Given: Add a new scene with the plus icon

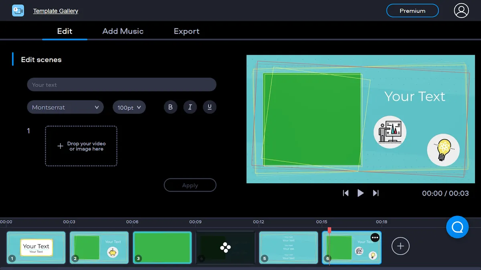Looking at the screenshot, I should tap(400, 246).
